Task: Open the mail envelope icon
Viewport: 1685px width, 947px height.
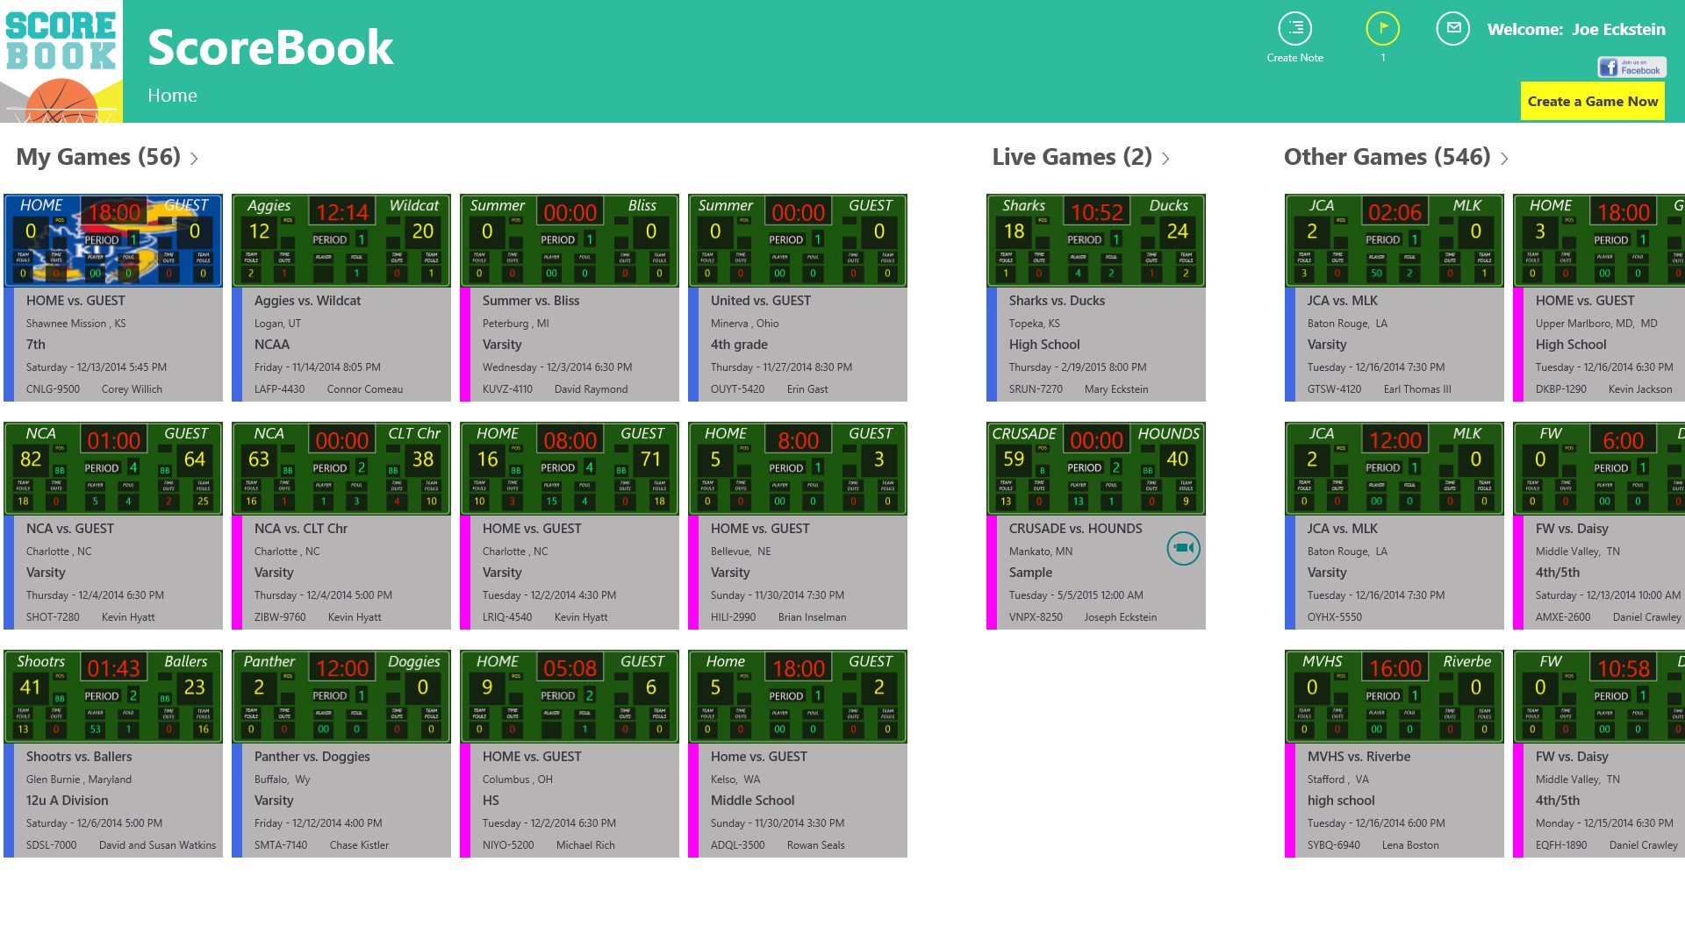Action: pyautogui.click(x=1452, y=29)
